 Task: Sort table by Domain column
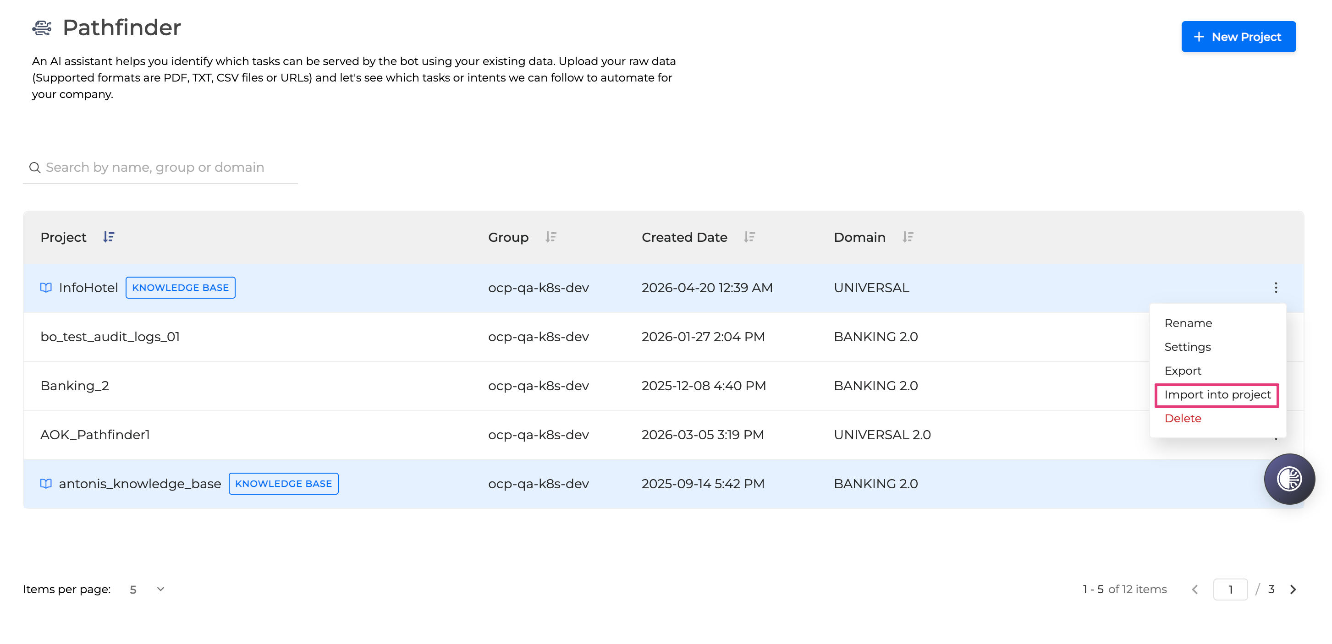(x=908, y=237)
